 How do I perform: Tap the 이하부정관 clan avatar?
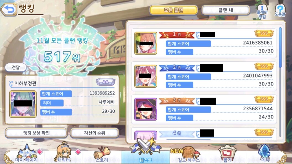pyautogui.click(x=23, y=104)
